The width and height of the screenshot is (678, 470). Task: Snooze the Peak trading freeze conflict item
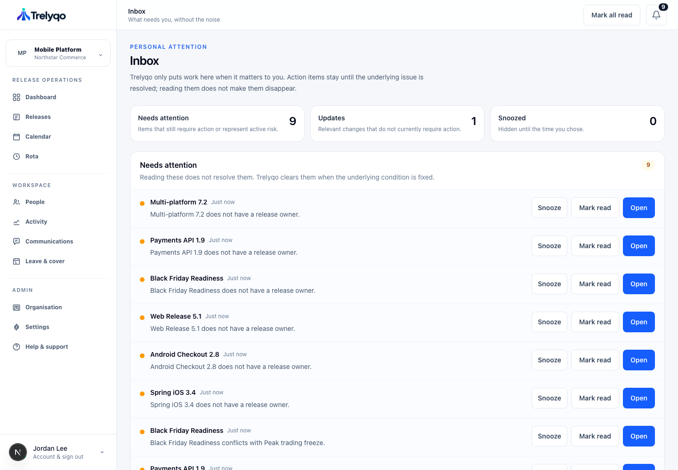coord(549,436)
